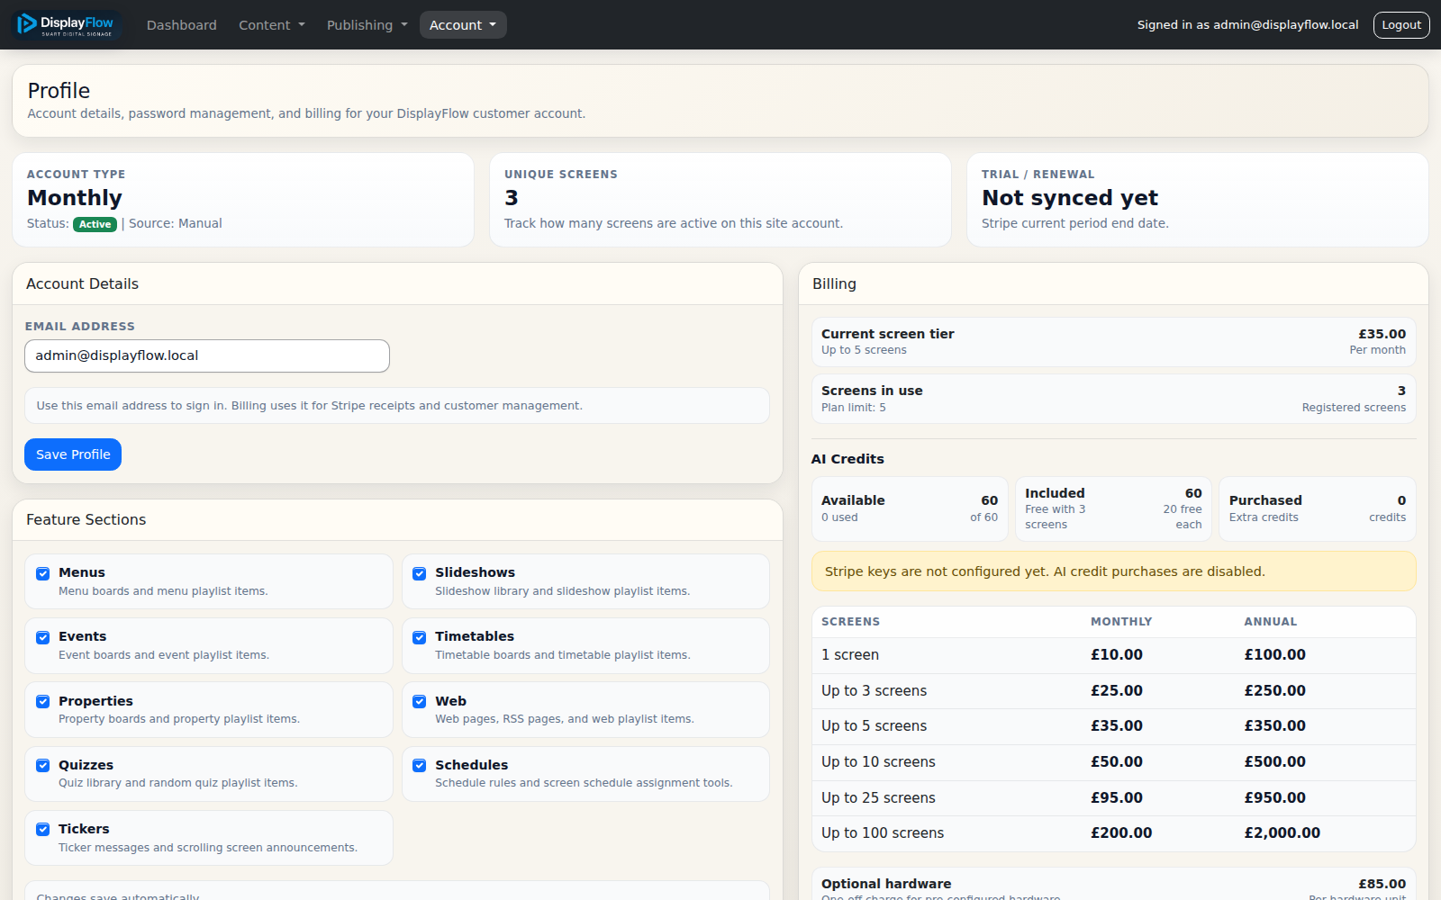Save the profile changes
This screenshot has height=900, width=1441.
tap(73, 454)
